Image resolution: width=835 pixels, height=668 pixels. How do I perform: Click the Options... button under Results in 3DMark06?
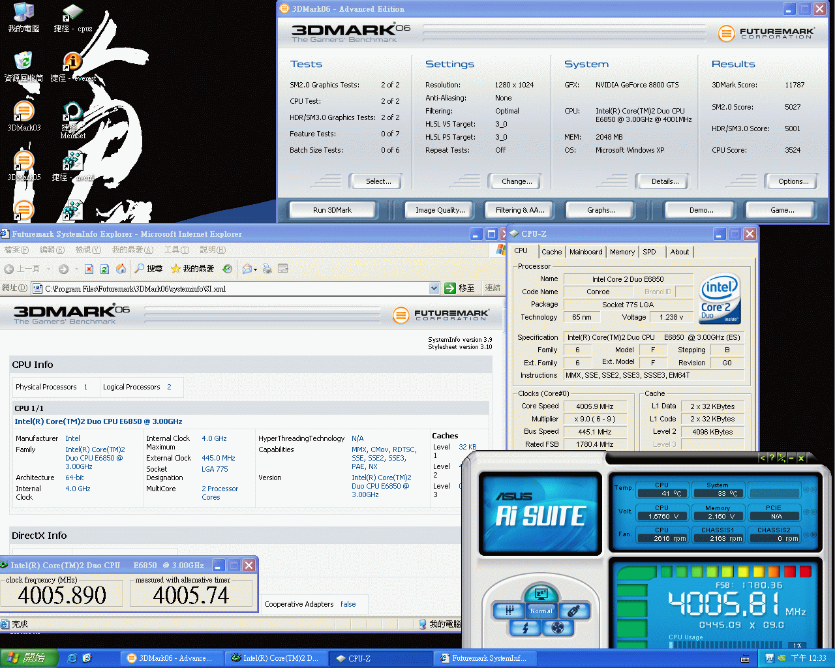[791, 181]
